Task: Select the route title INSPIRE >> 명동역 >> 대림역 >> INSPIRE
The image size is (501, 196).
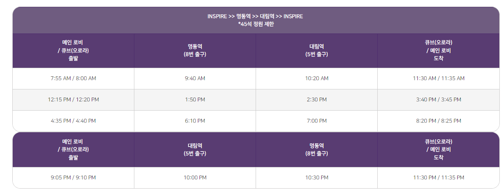Action: click(x=255, y=16)
